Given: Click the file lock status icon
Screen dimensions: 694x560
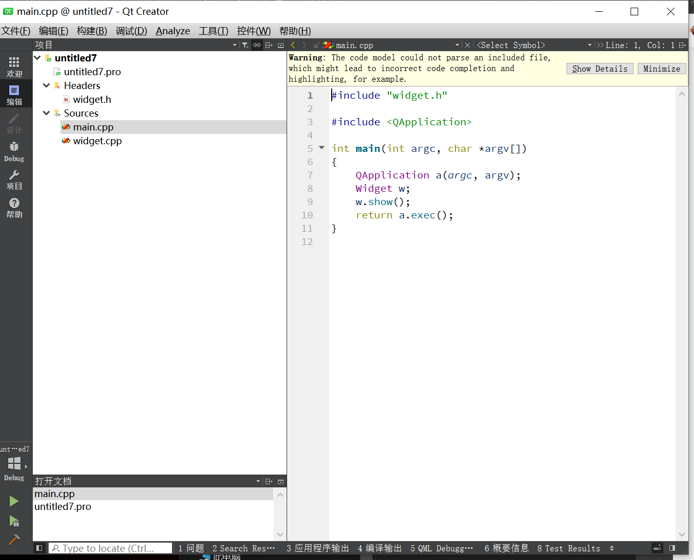Looking at the screenshot, I should coord(316,45).
